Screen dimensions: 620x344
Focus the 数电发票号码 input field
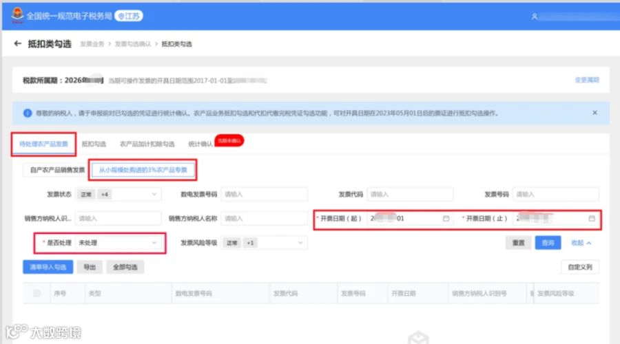click(x=264, y=194)
